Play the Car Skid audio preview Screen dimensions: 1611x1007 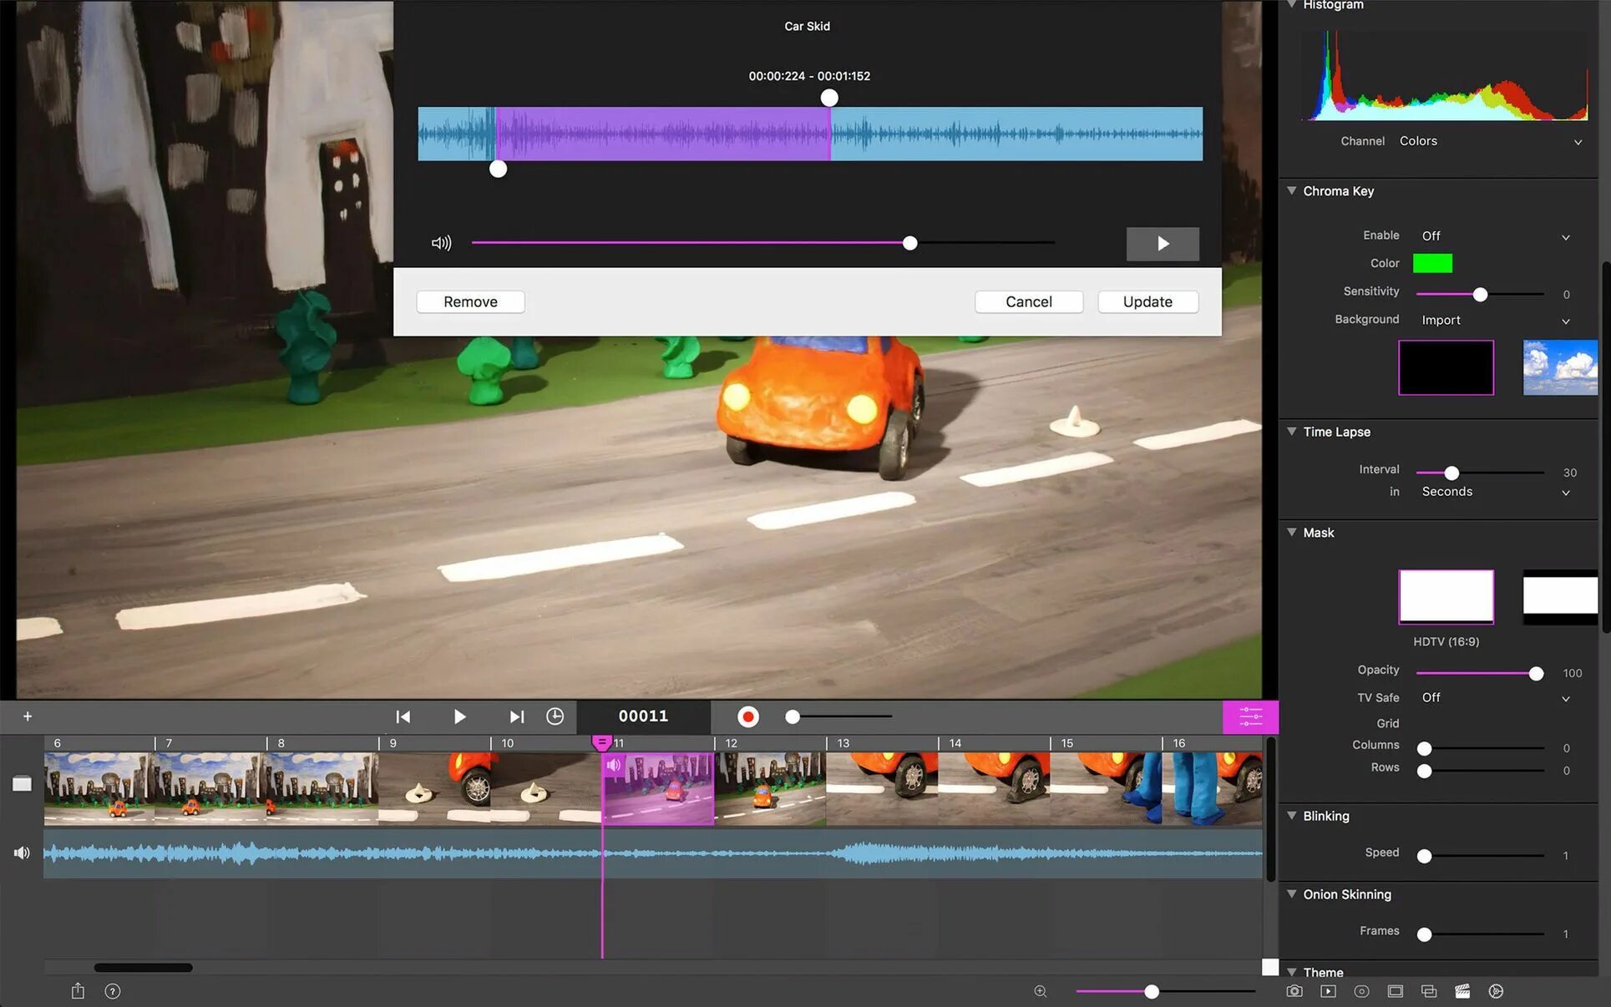(1163, 244)
